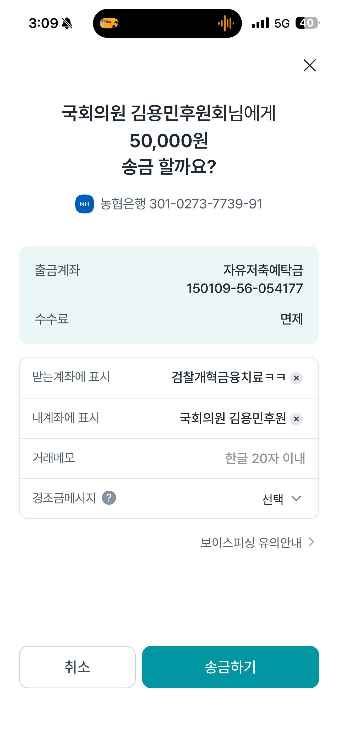Image resolution: width=338 pixels, height=734 pixels.
Task: Tap the silent mode bell icon
Action: point(67,23)
